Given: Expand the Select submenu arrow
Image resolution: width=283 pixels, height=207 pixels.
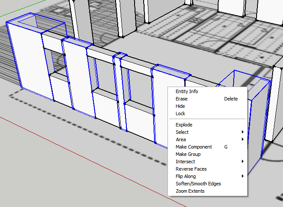Looking at the screenshot, I should (x=242, y=132).
